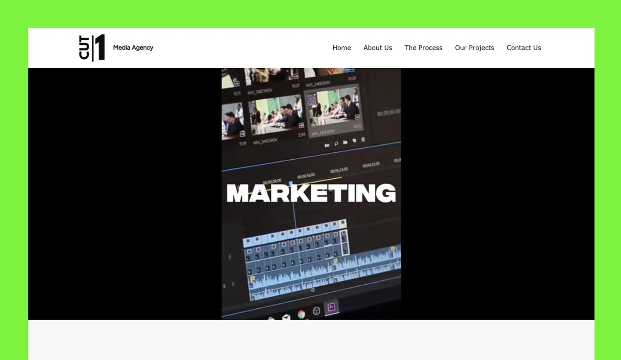621x360 pixels.
Task: Select the Search icon in the project panel
Action: pyautogui.click(x=336, y=143)
